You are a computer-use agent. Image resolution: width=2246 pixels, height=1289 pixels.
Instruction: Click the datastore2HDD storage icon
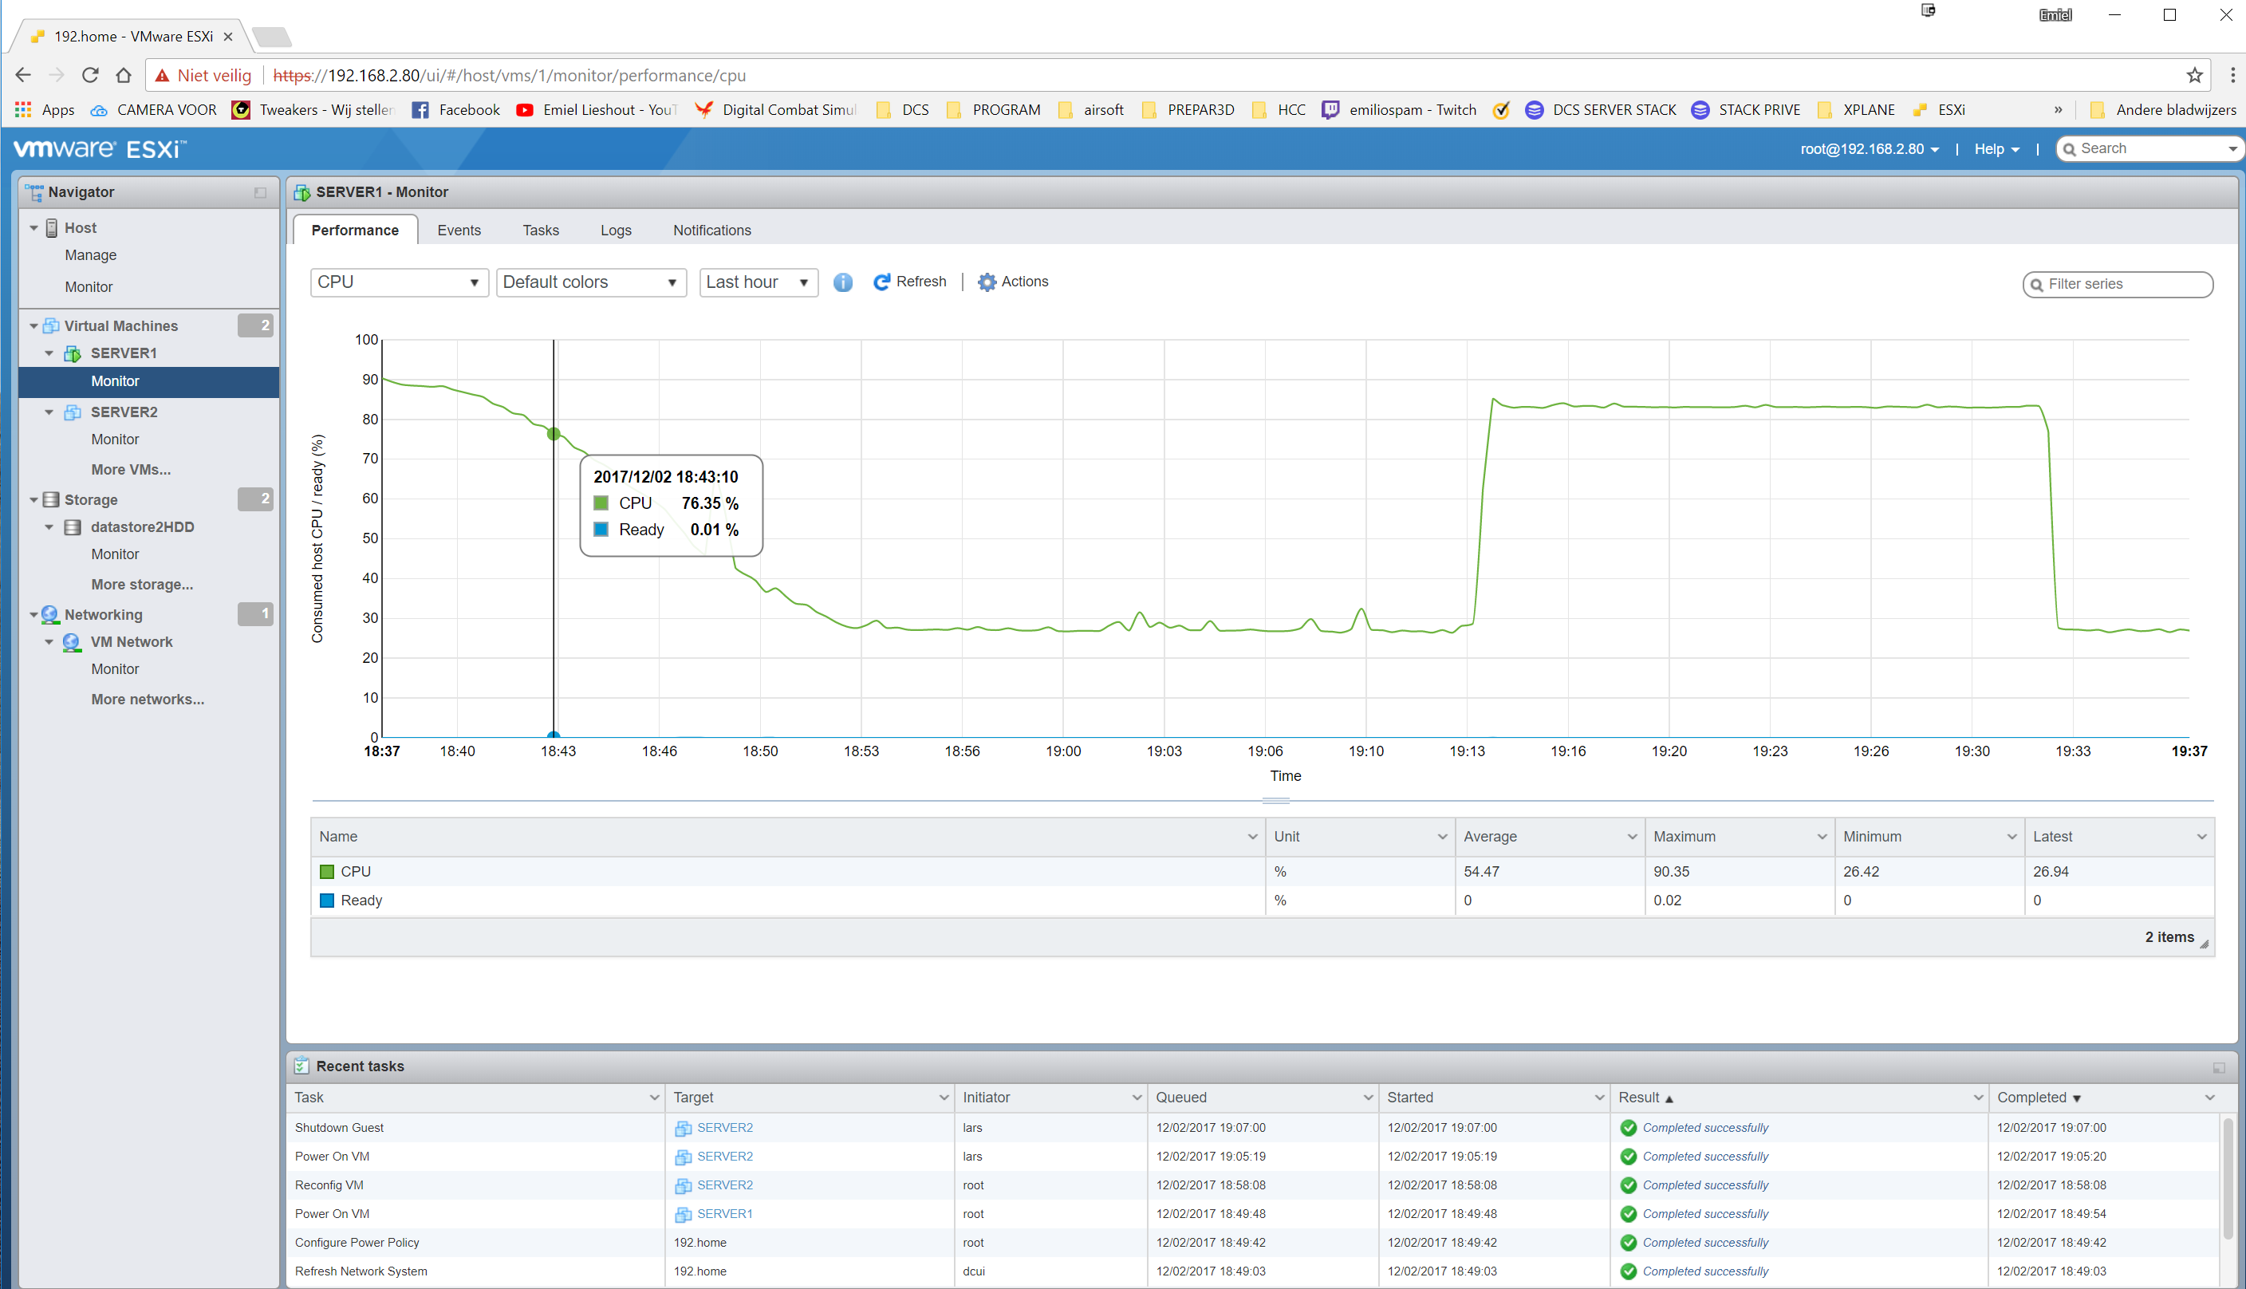point(73,527)
